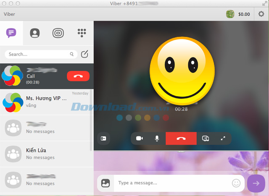End call from the conversation list row

click(x=78, y=76)
